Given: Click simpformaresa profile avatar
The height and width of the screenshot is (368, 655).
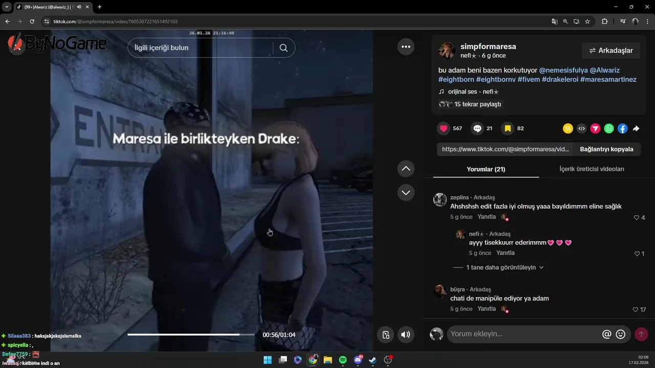Looking at the screenshot, I should click(447, 51).
